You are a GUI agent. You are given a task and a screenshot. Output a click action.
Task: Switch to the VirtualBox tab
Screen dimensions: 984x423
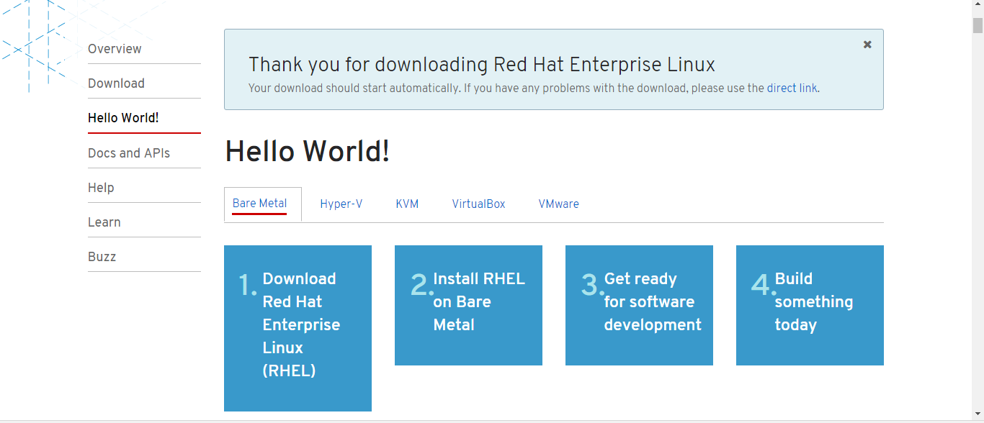click(x=478, y=204)
